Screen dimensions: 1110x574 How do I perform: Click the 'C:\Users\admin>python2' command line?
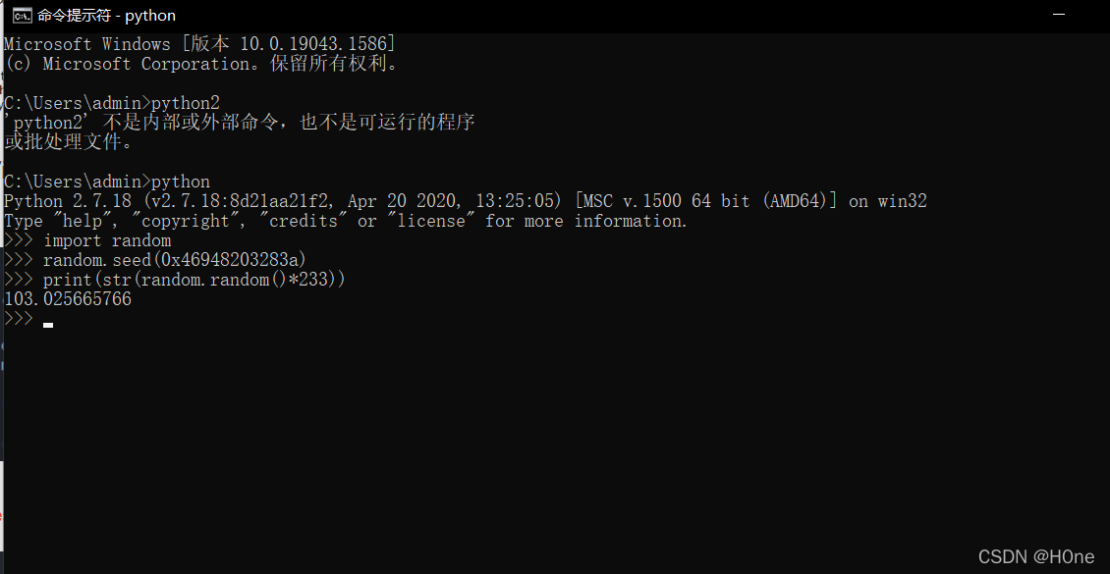[112, 103]
